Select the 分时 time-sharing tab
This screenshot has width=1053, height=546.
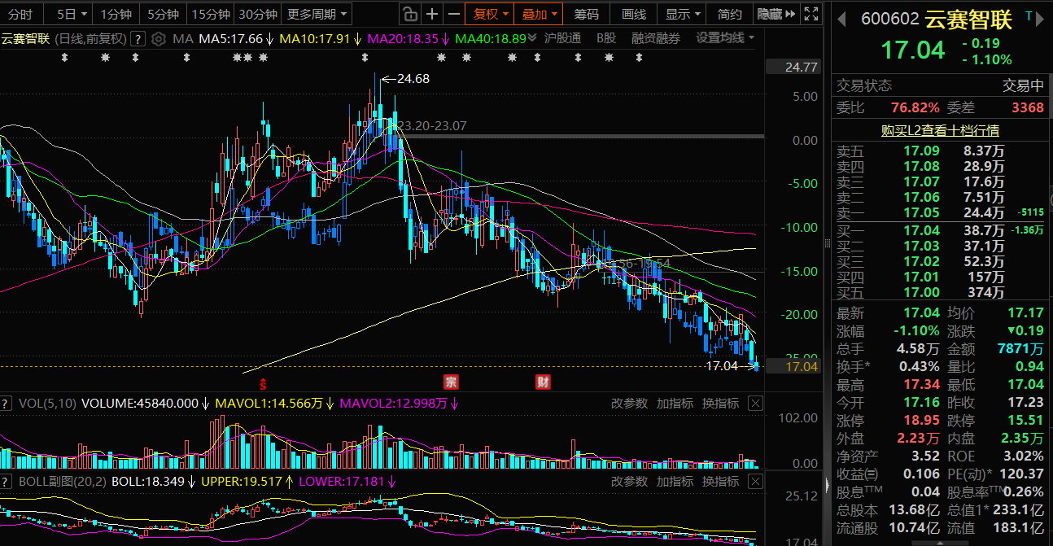[20, 14]
